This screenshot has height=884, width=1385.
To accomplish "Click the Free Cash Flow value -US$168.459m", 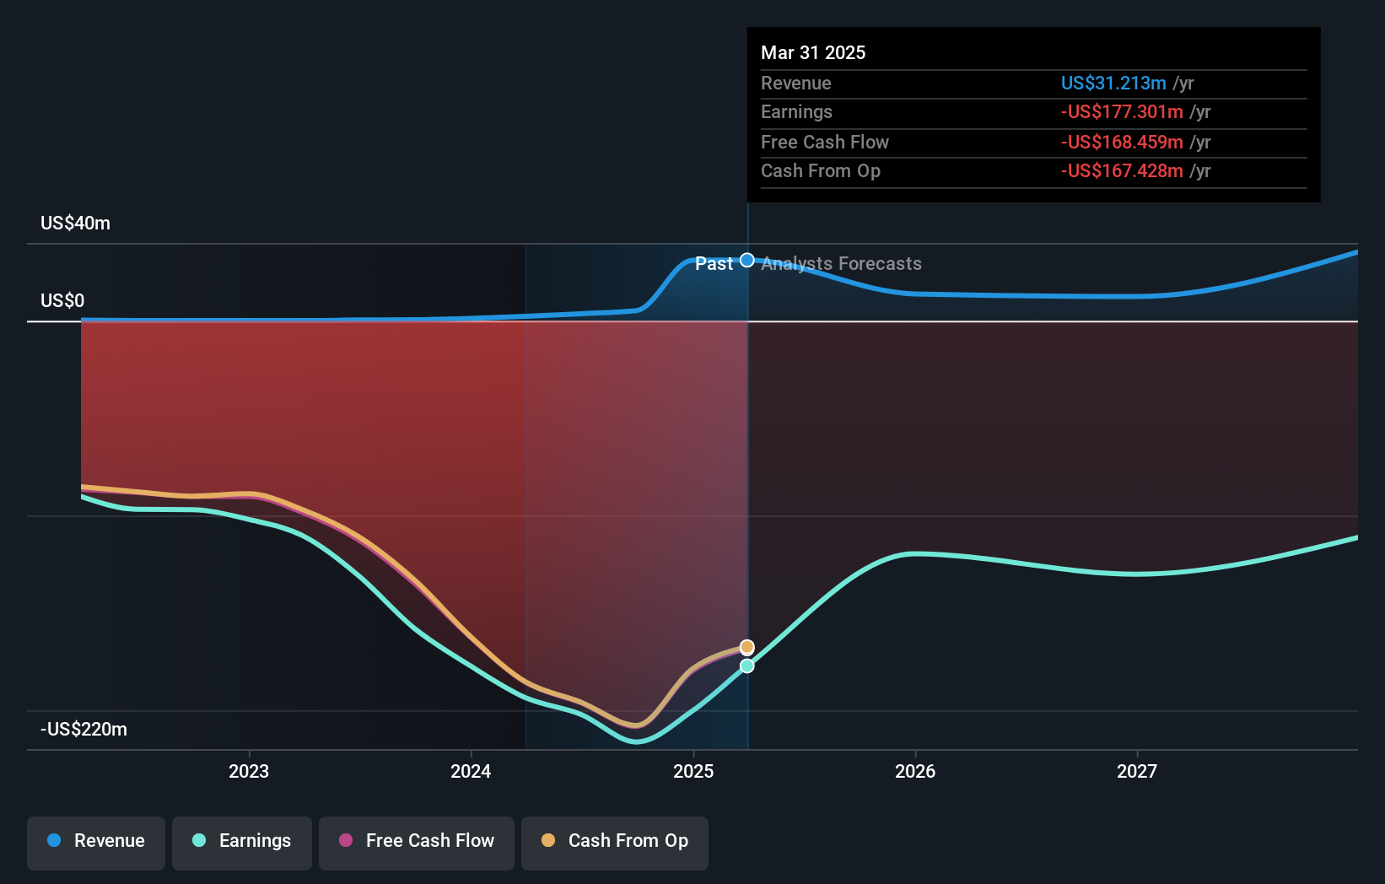I will click(x=1122, y=142).
